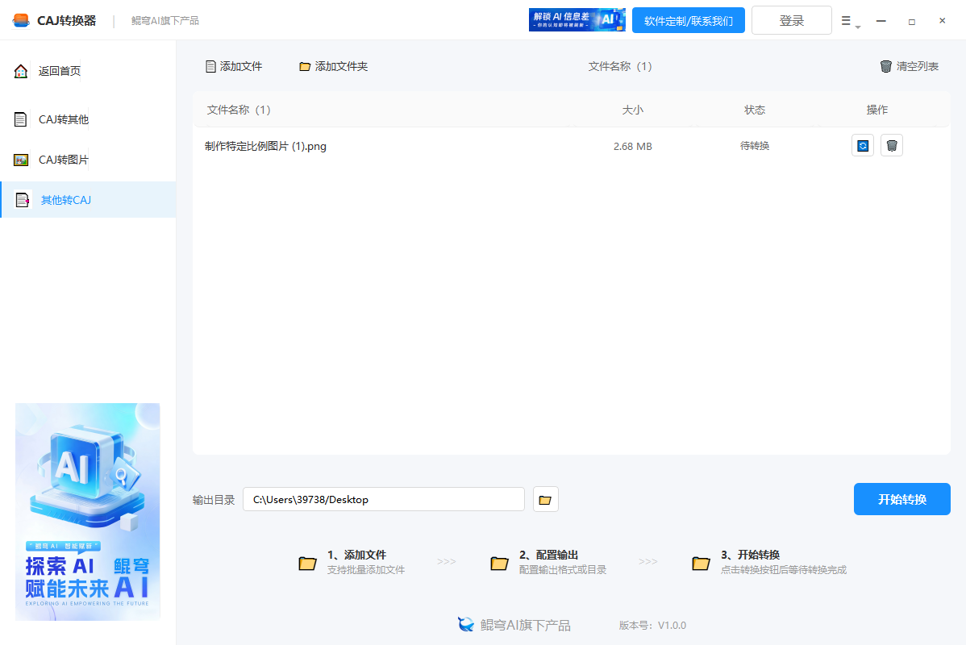
Task: Select the CAJ转图片 sidebar icon
Action: coord(20,159)
